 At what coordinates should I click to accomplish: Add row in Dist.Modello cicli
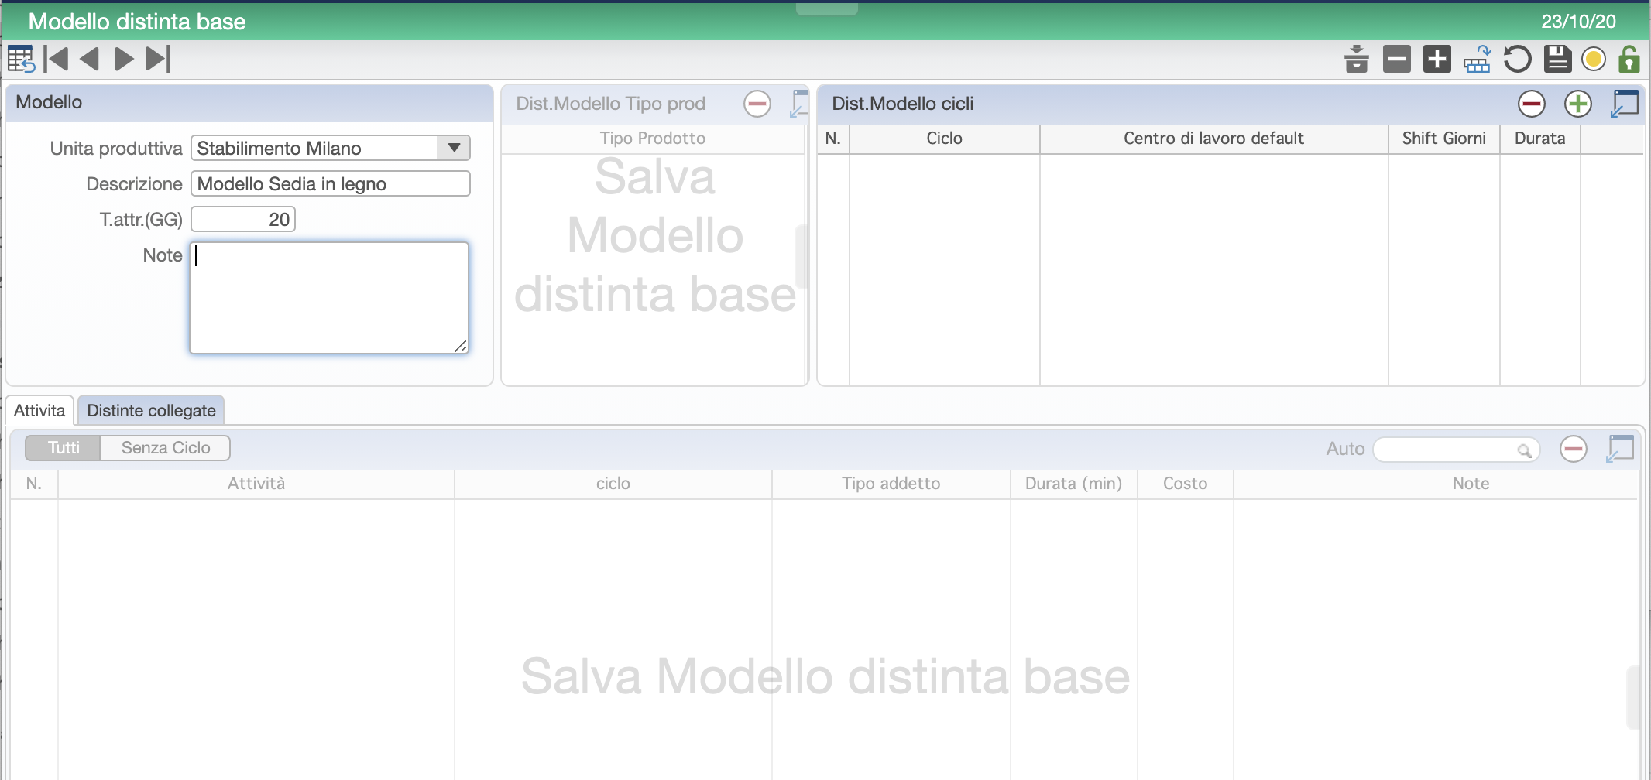click(x=1578, y=104)
